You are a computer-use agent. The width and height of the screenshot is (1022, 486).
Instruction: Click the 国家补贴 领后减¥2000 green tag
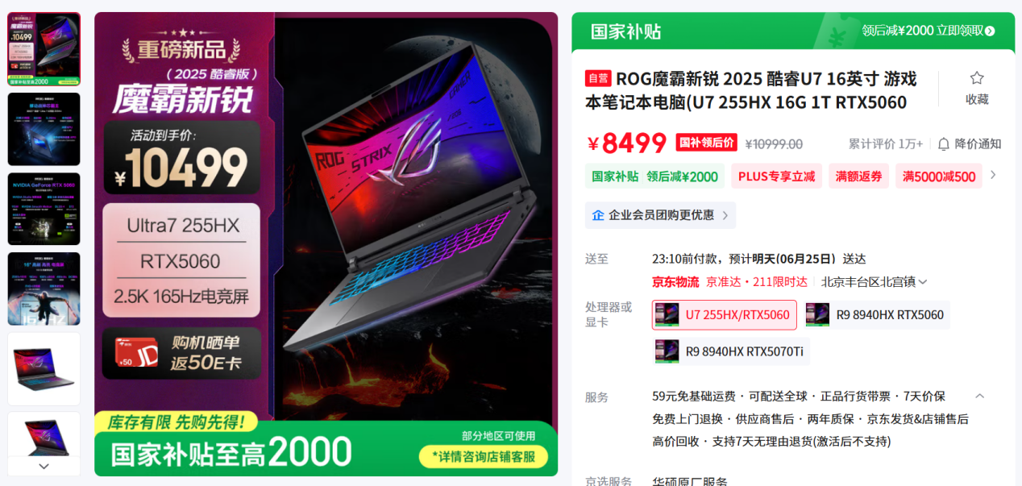654,177
